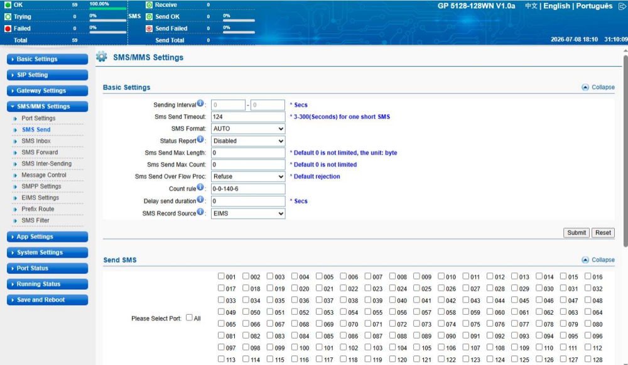Click the Count rule input field
The height and width of the screenshot is (365, 628).
click(x=248, y=188)
